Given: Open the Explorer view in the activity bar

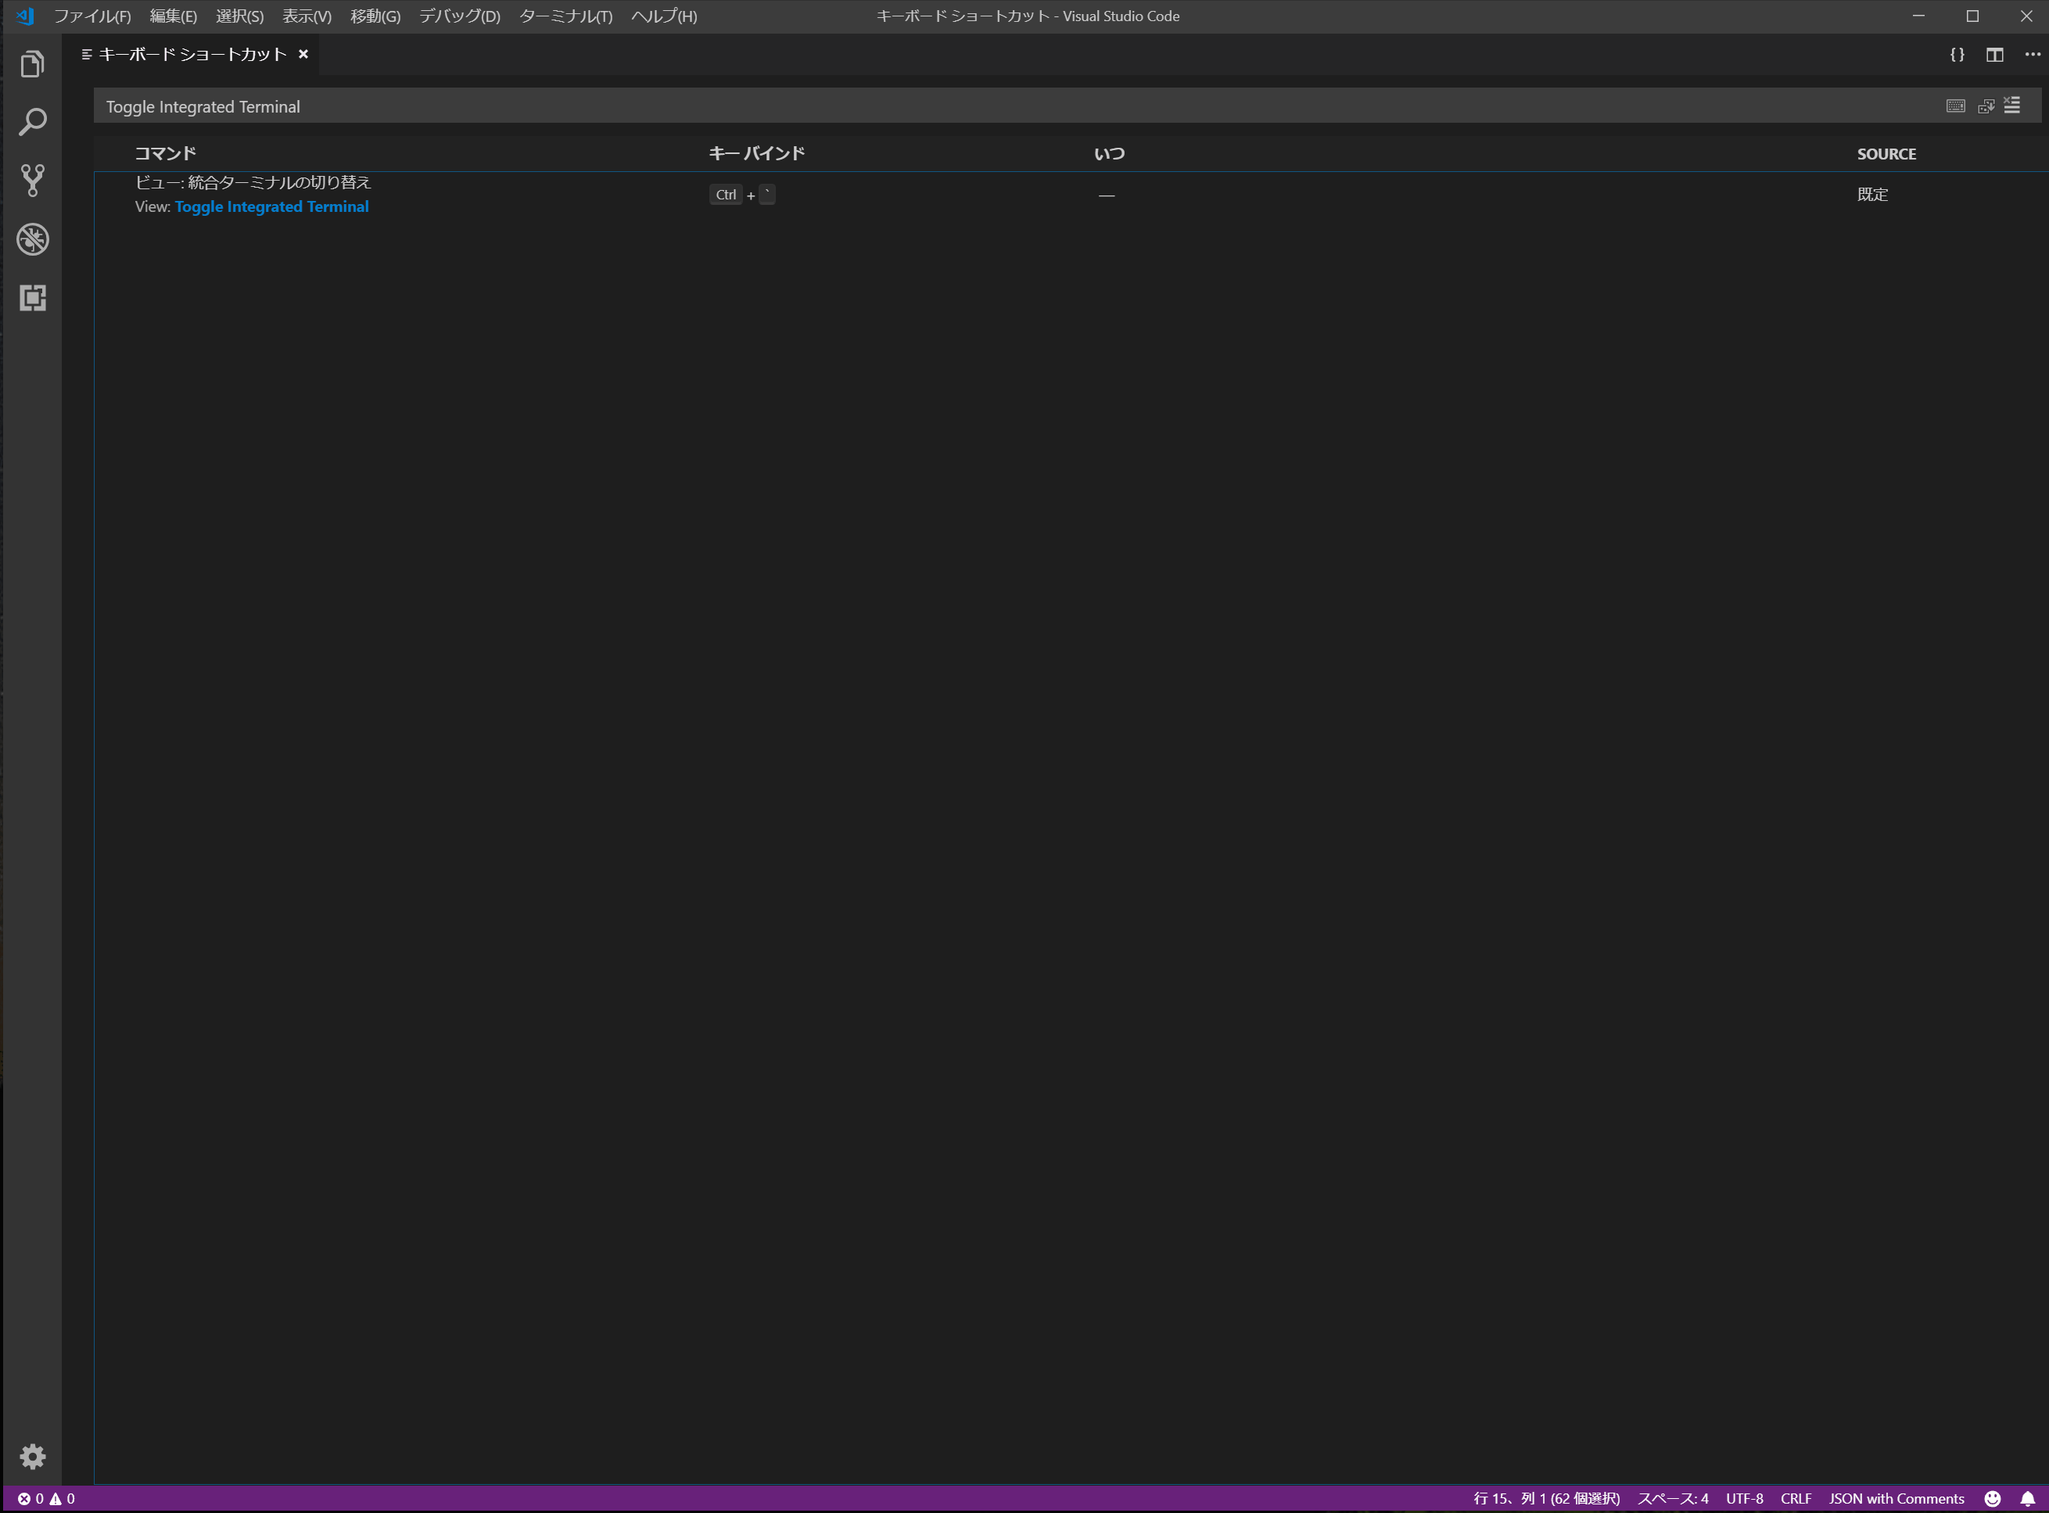Looking at the screenshot, I should click(33, 63).
